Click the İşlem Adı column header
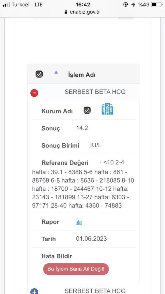The image size is (165, 294). click(82, 75)
